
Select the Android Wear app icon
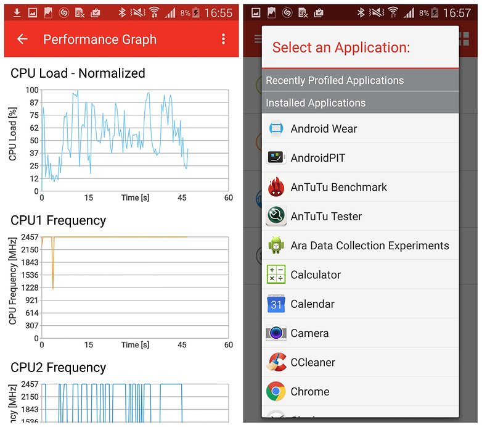pos(276,129)
